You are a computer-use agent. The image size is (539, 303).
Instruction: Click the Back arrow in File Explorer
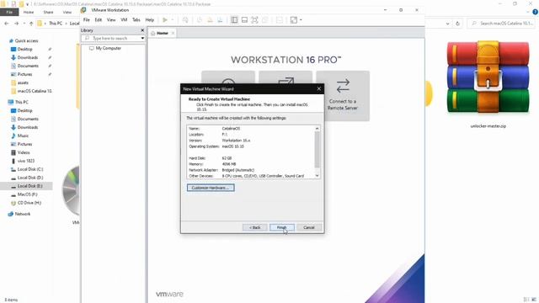7,24
